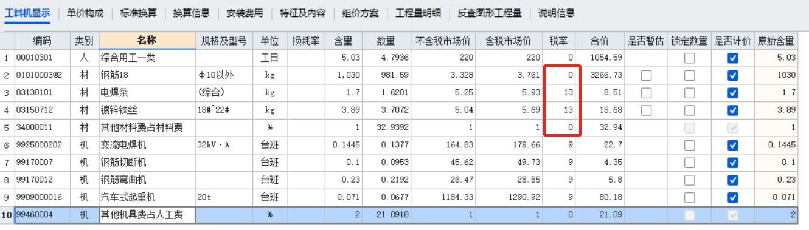The width and height of the screenshot is (809, 230).
Task: Toggle 是否暂估 checkbox for 镀锌铁丝
Action: pyautogui.click(x=646, y=110)
